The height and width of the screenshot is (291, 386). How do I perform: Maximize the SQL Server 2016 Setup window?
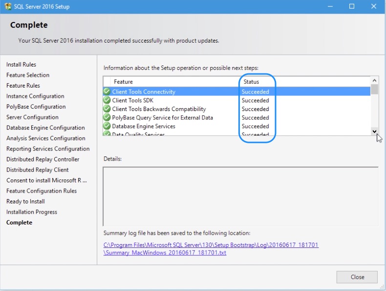coord(352,6)
